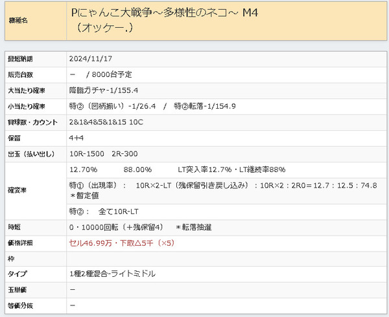
Task: Select the 出玉(払い出し) label
Action: coord(31,154)
